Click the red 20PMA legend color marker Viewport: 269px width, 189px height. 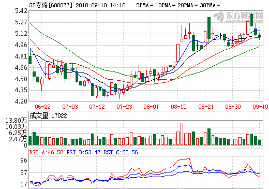click(196, 6)
